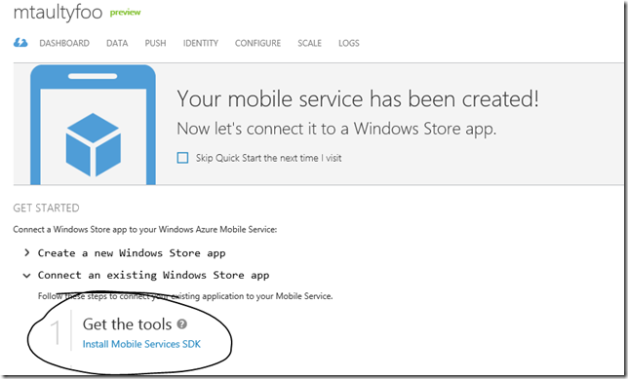Screen dimensions: 628x379
Task: Click Now let's connect it to Windows Store text
Action: point(336,129)
